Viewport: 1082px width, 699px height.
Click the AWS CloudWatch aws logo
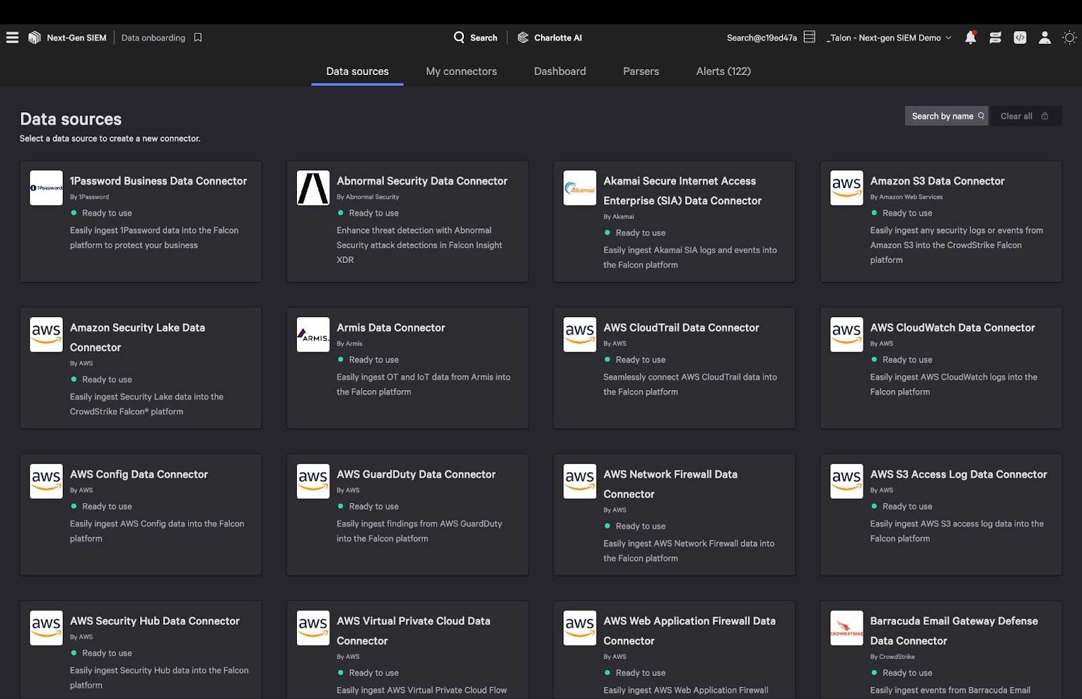click(x=847, y=335)
